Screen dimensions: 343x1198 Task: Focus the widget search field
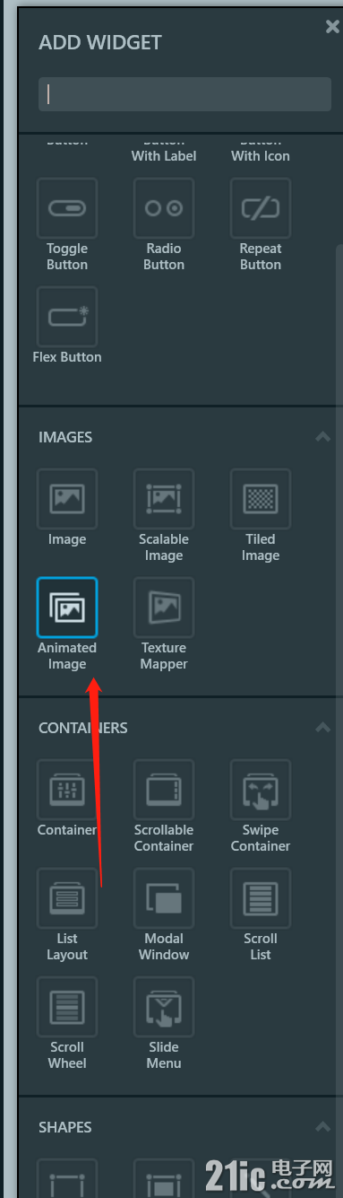coord(184,94)
